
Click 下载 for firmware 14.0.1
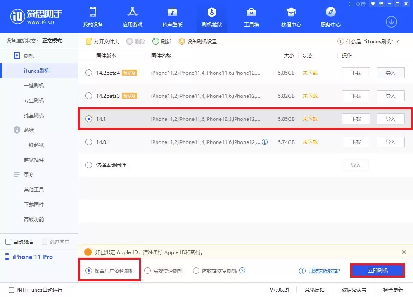(x=356, y=142)
